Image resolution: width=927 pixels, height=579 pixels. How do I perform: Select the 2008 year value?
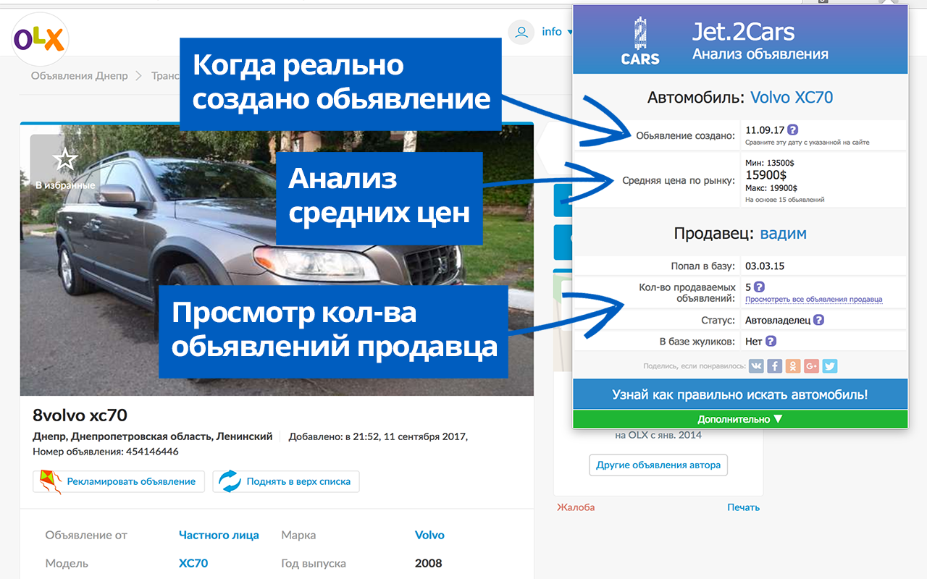coord(429,563)
